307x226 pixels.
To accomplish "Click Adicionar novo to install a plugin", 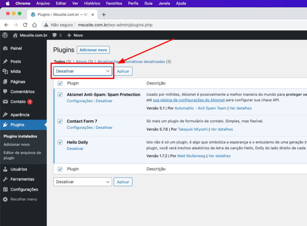I will pyautogui.click(x=93, y=50).
